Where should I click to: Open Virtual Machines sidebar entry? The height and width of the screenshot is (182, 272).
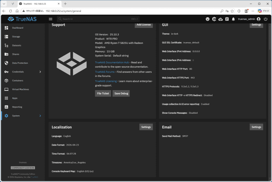pyautogui.click(x=23, y=89)
